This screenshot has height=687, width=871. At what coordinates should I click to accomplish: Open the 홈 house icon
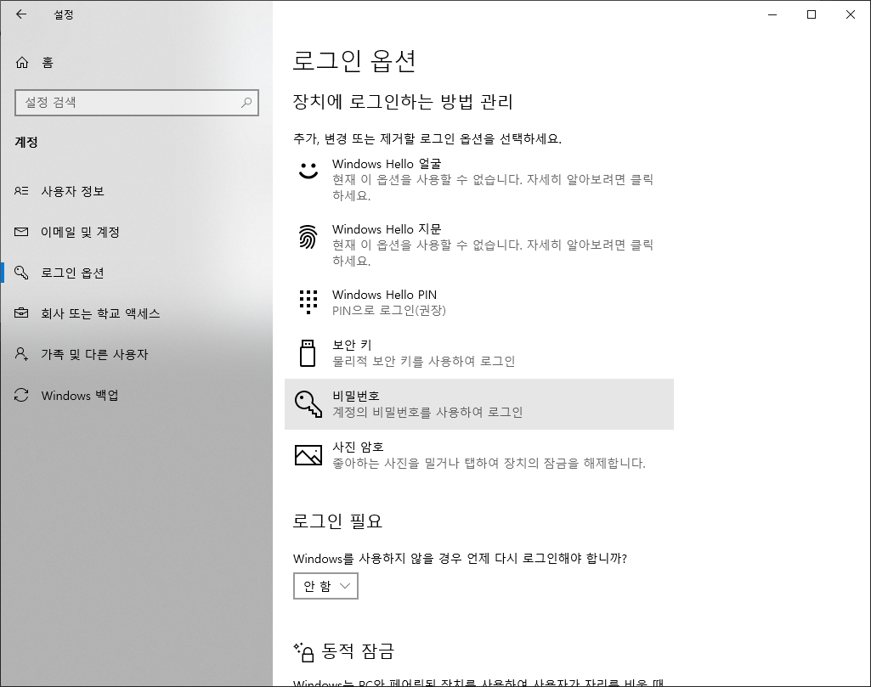click(x=21, y=62)
